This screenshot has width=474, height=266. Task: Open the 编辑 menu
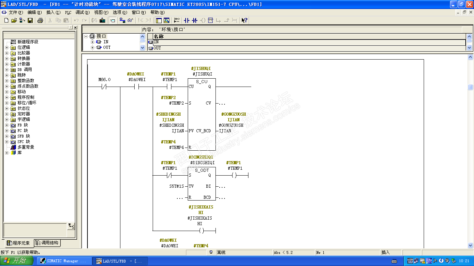34,12
